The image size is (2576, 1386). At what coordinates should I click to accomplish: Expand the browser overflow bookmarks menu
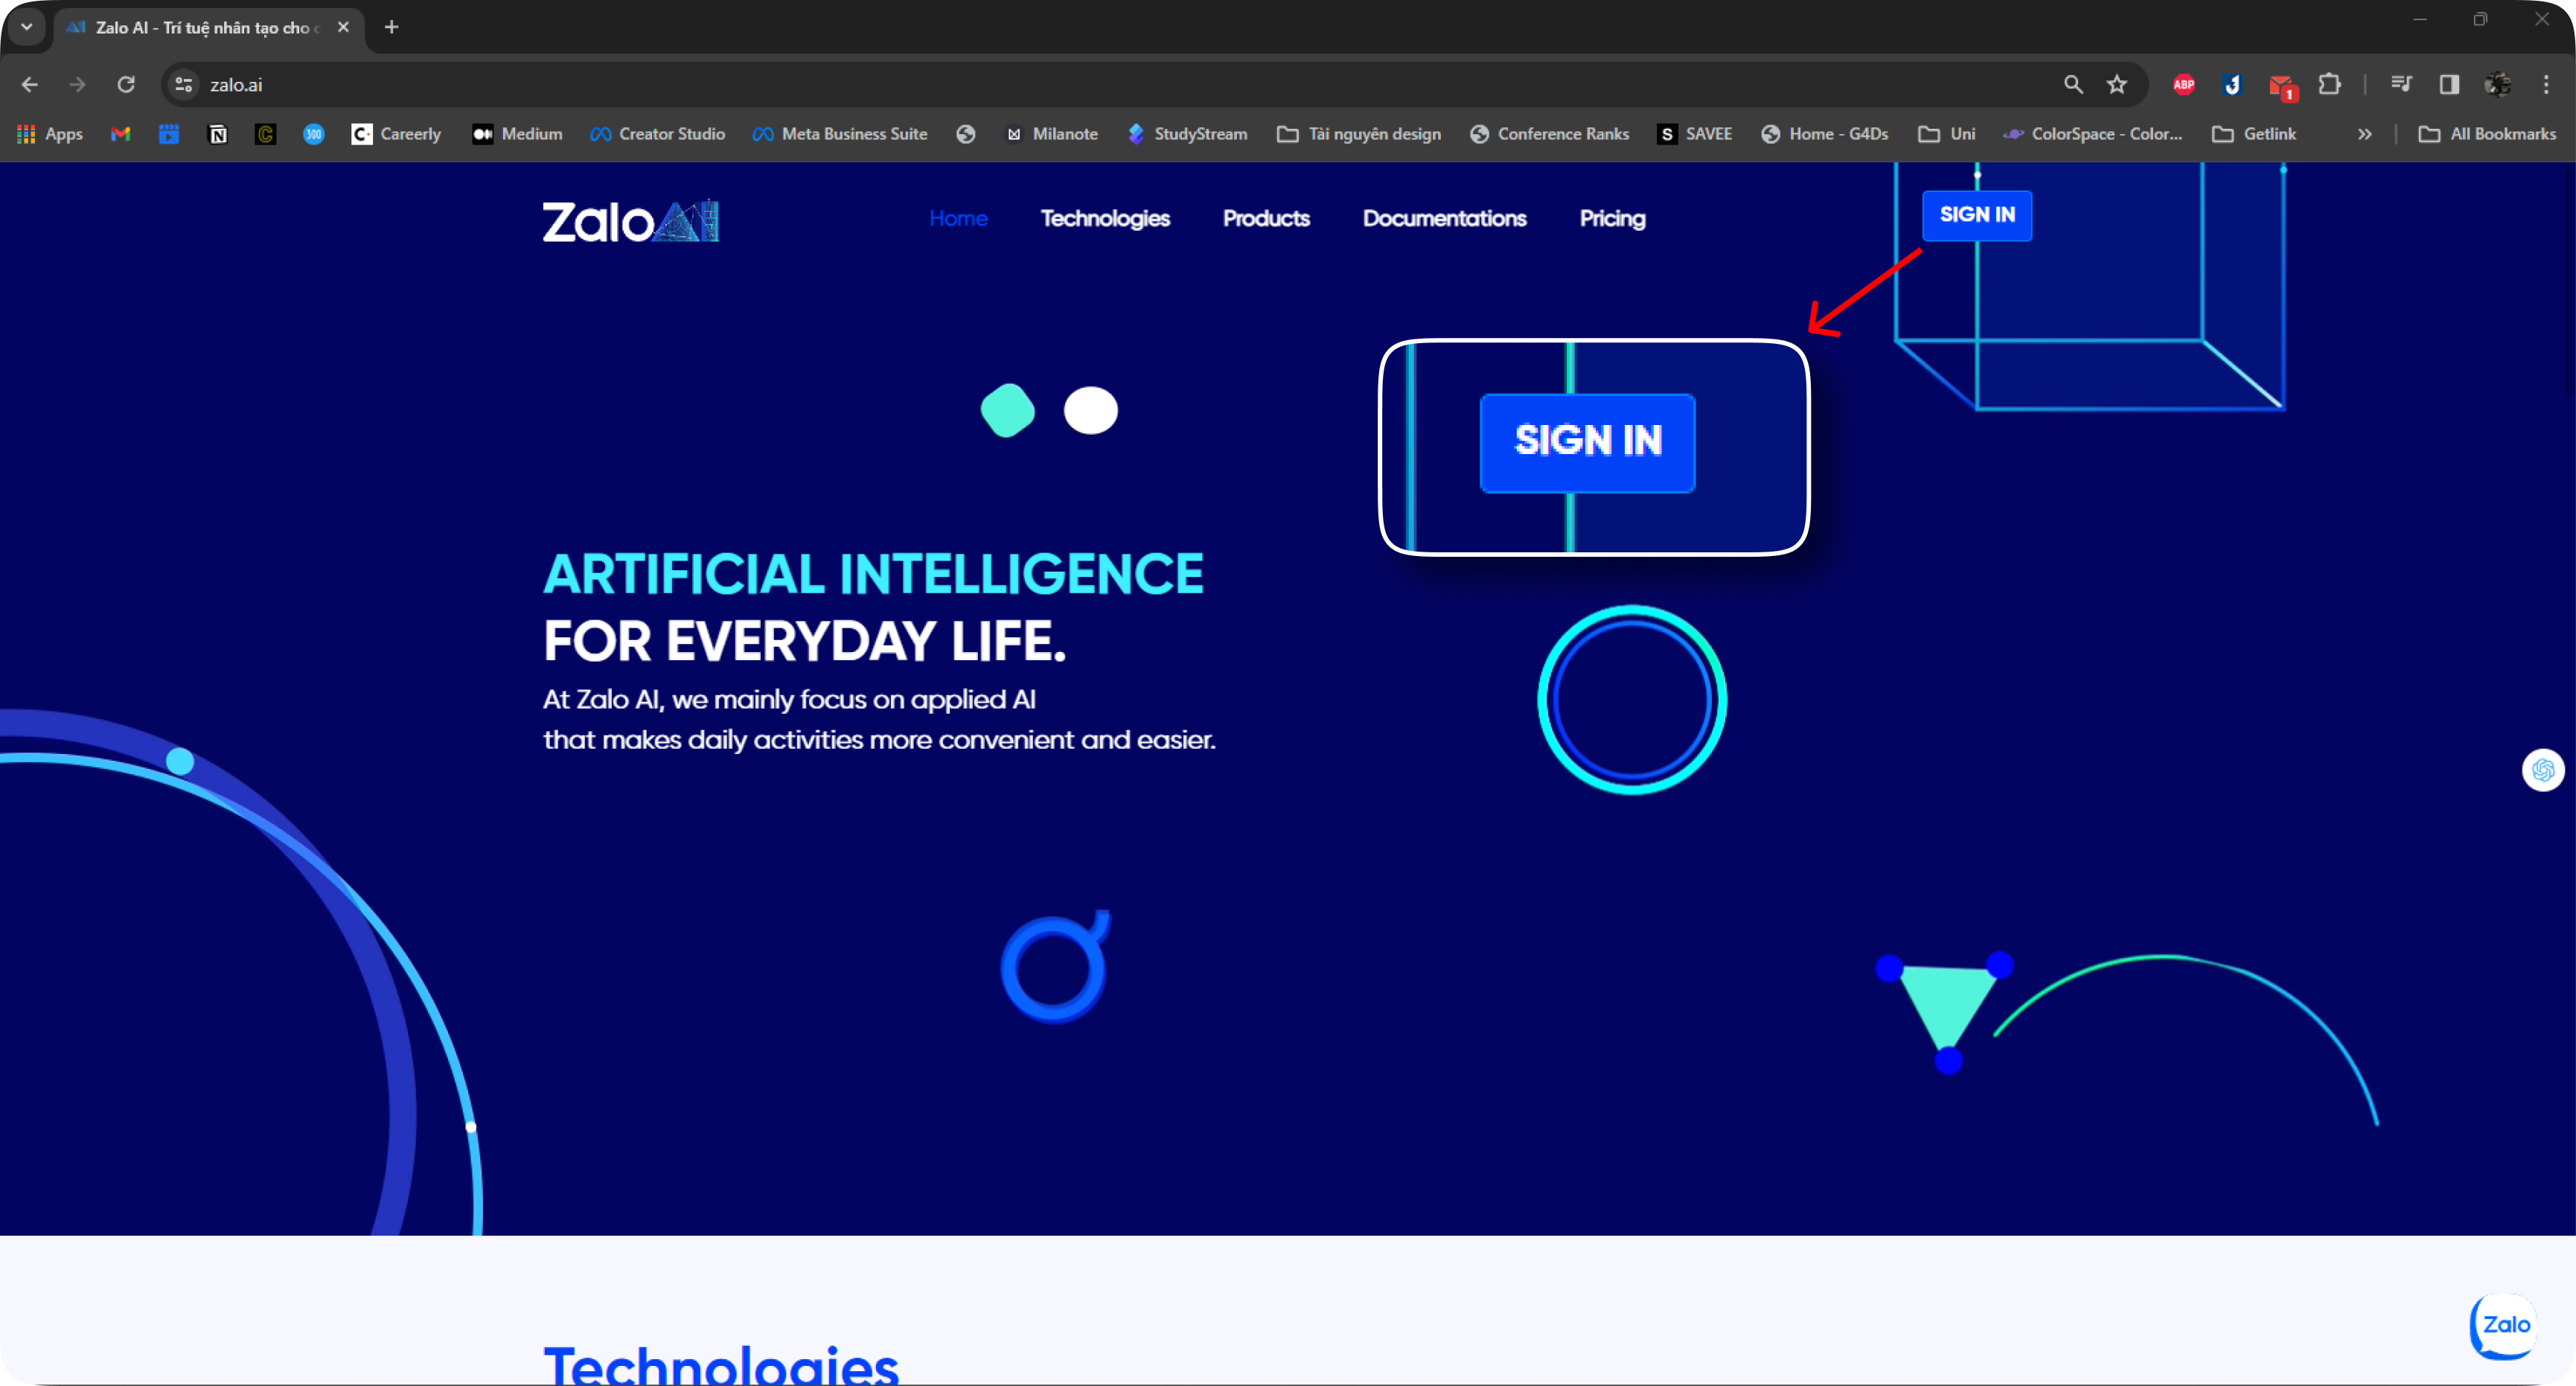tap(2366, 133)
